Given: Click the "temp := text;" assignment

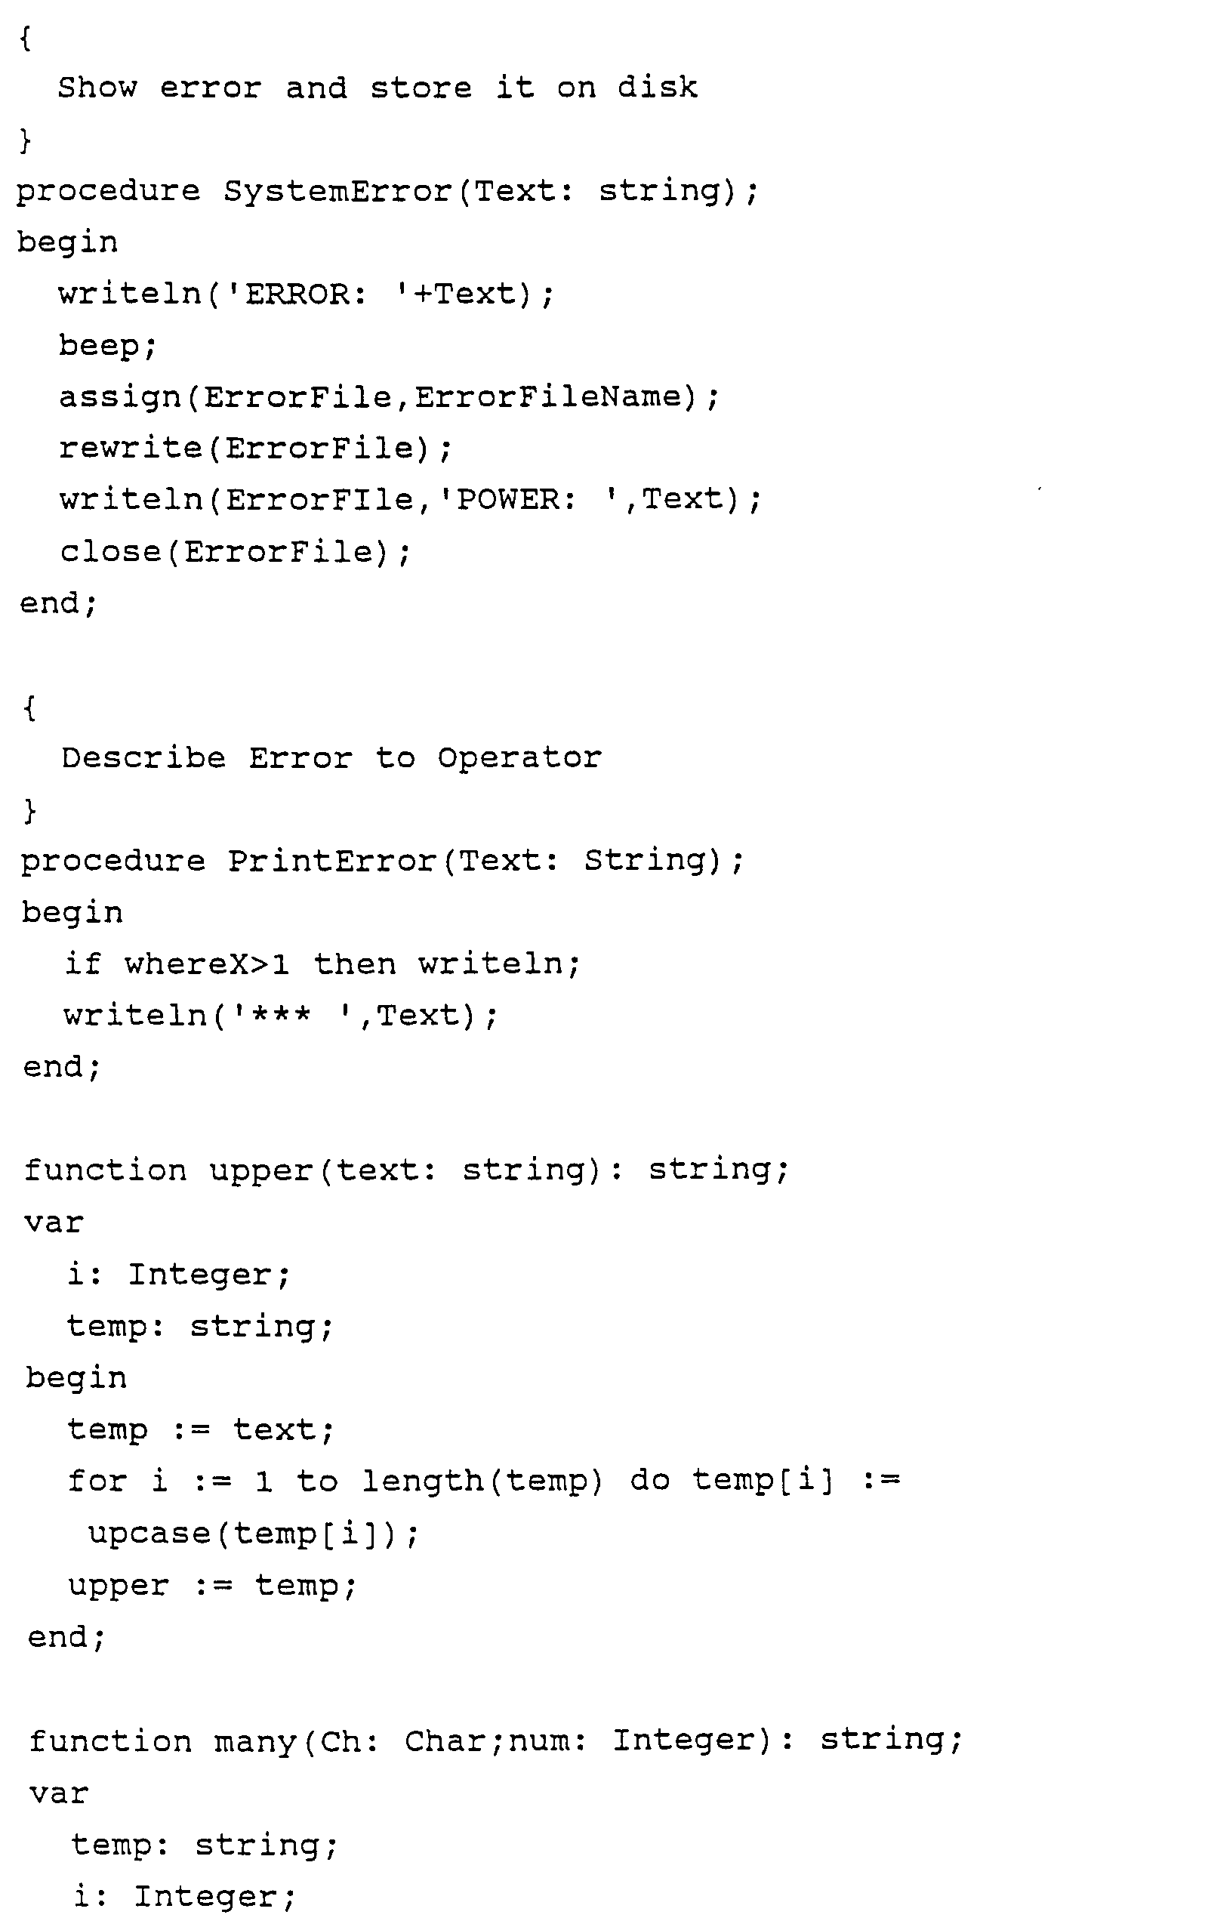Looking at the screenshot, I should click(x=200, y=1430).
